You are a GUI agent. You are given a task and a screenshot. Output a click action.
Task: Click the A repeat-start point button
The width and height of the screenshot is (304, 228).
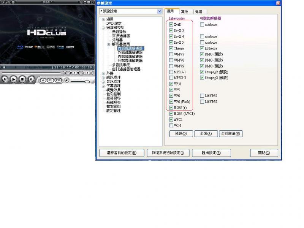[x=84, y=73]
